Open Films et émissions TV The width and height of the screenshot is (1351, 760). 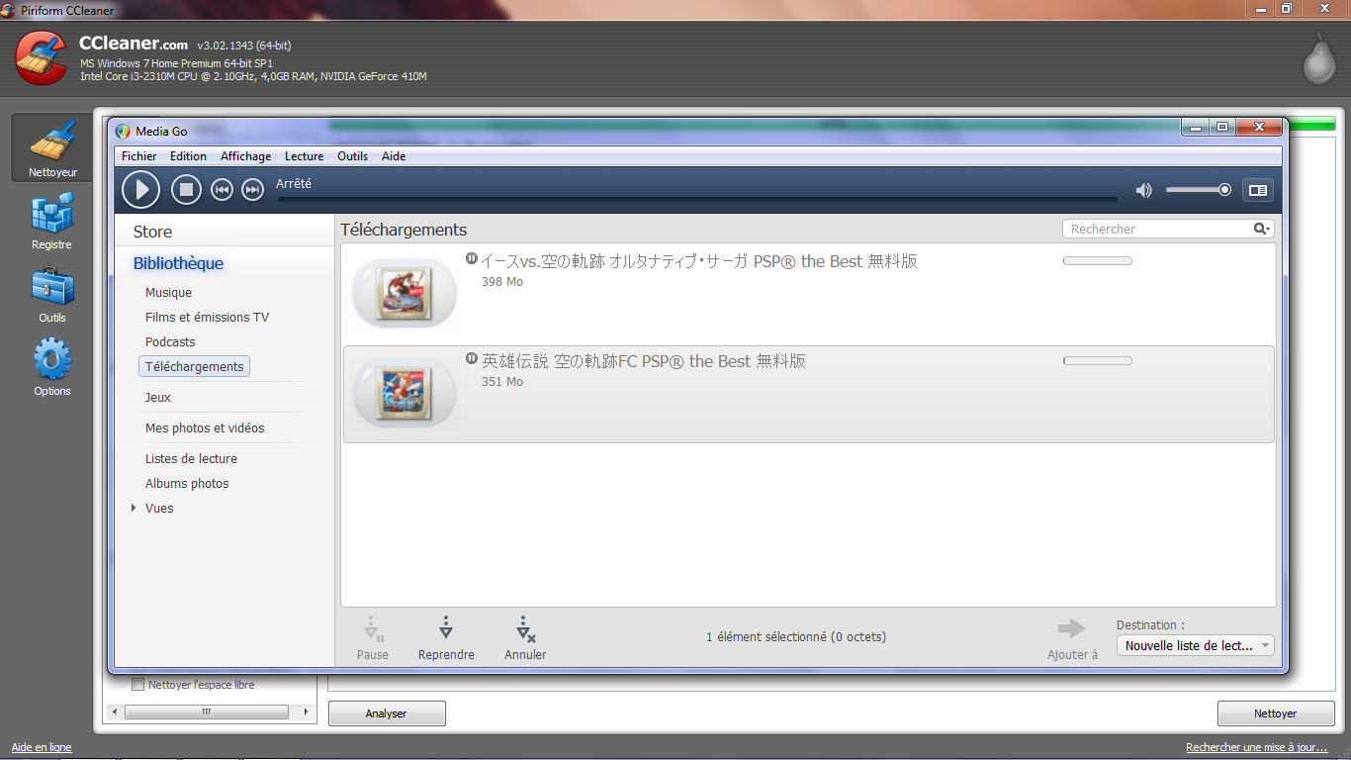tap(207, 318)
